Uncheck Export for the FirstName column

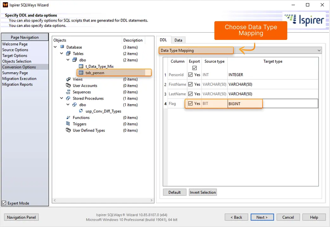click(x=190, y=84)
